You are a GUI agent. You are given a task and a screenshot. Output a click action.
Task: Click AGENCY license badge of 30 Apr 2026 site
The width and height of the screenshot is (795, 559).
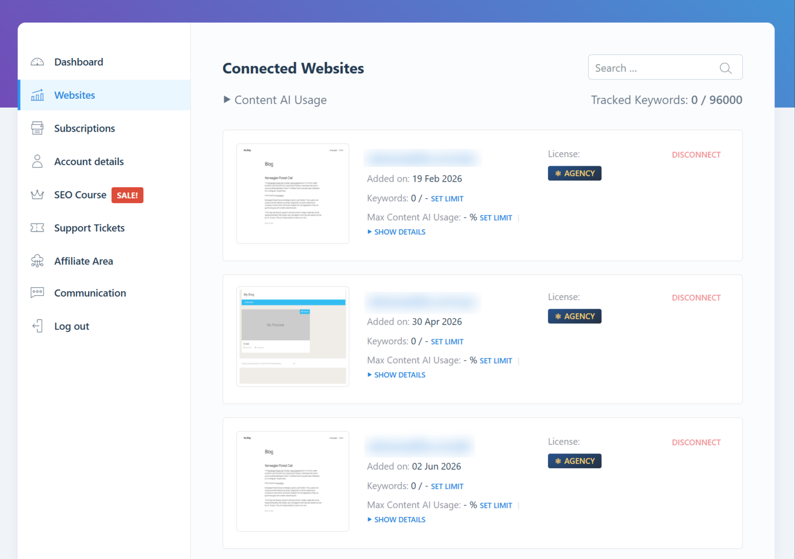coord(575,316)
